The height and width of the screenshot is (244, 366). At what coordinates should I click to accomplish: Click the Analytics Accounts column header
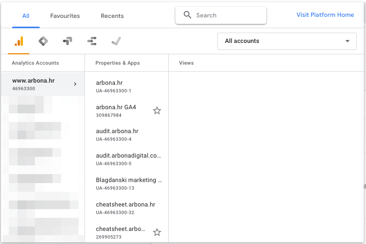[x=35, y=63]
